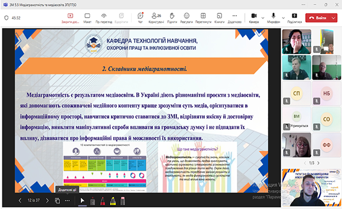Open the slide grid view icon

click(57, 201)
